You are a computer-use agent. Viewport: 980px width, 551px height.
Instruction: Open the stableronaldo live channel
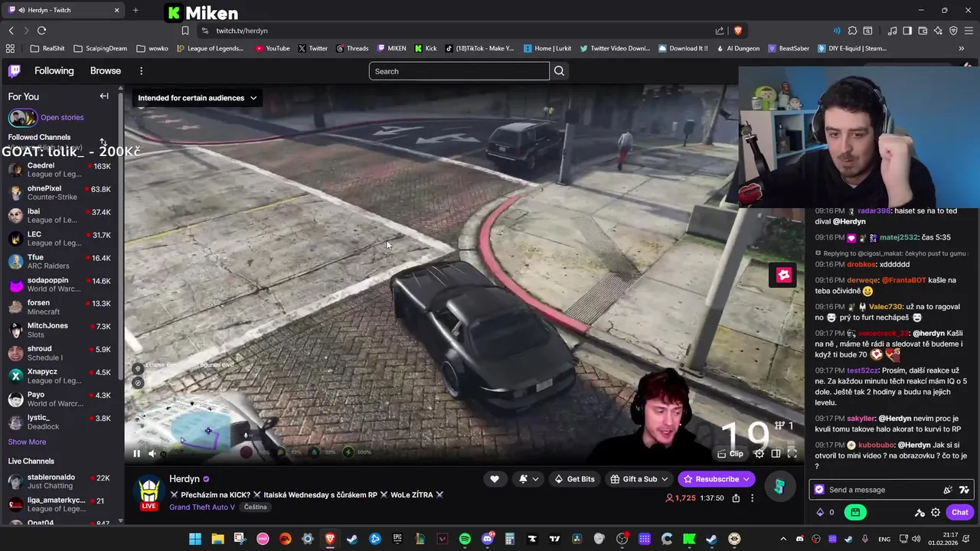60,481
